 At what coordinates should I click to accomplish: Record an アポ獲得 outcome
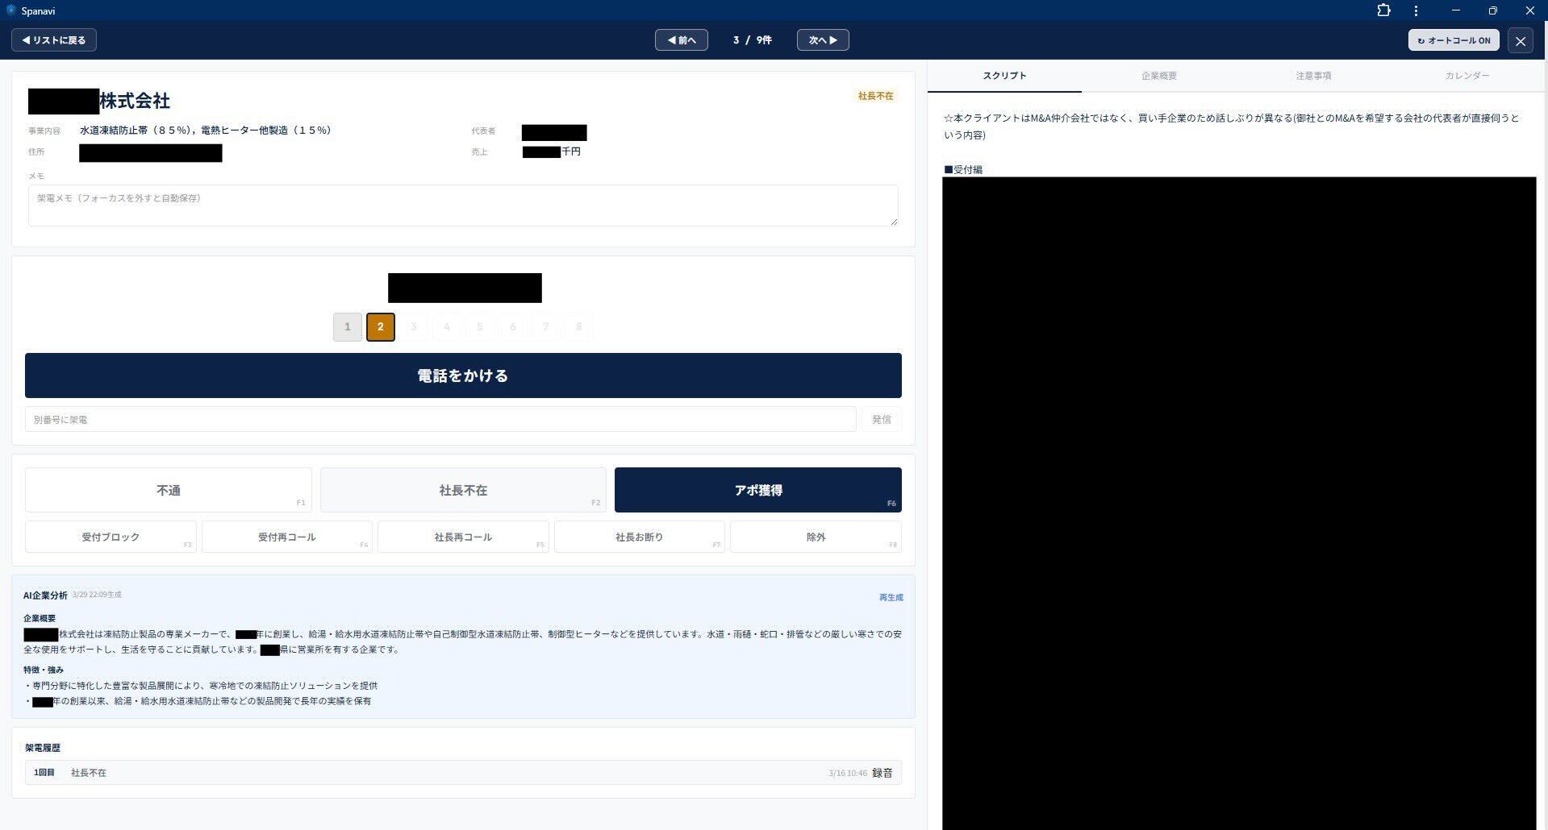pos(757,489)
